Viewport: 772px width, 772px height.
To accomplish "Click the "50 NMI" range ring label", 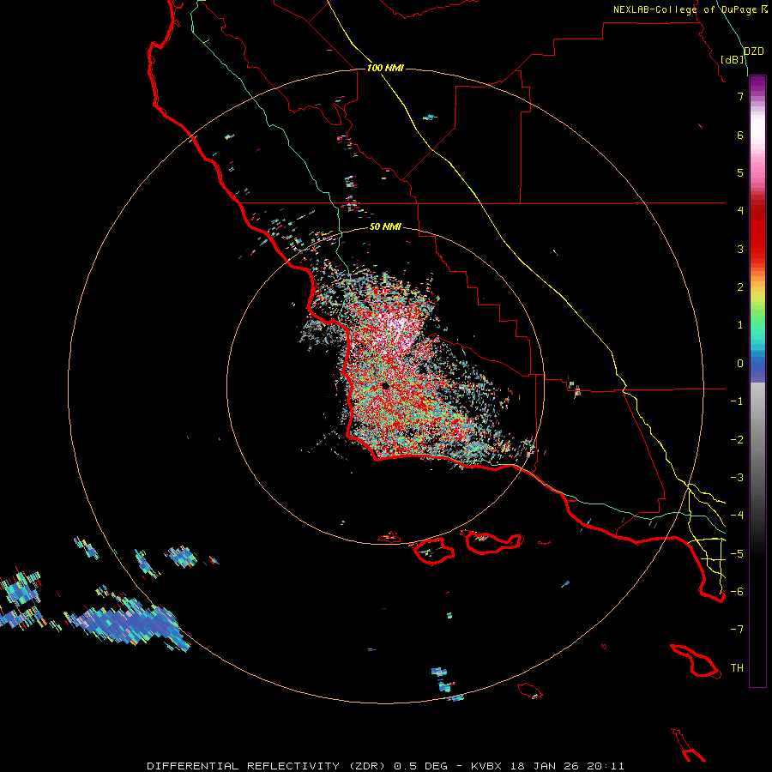I will (x=385, y=226).
